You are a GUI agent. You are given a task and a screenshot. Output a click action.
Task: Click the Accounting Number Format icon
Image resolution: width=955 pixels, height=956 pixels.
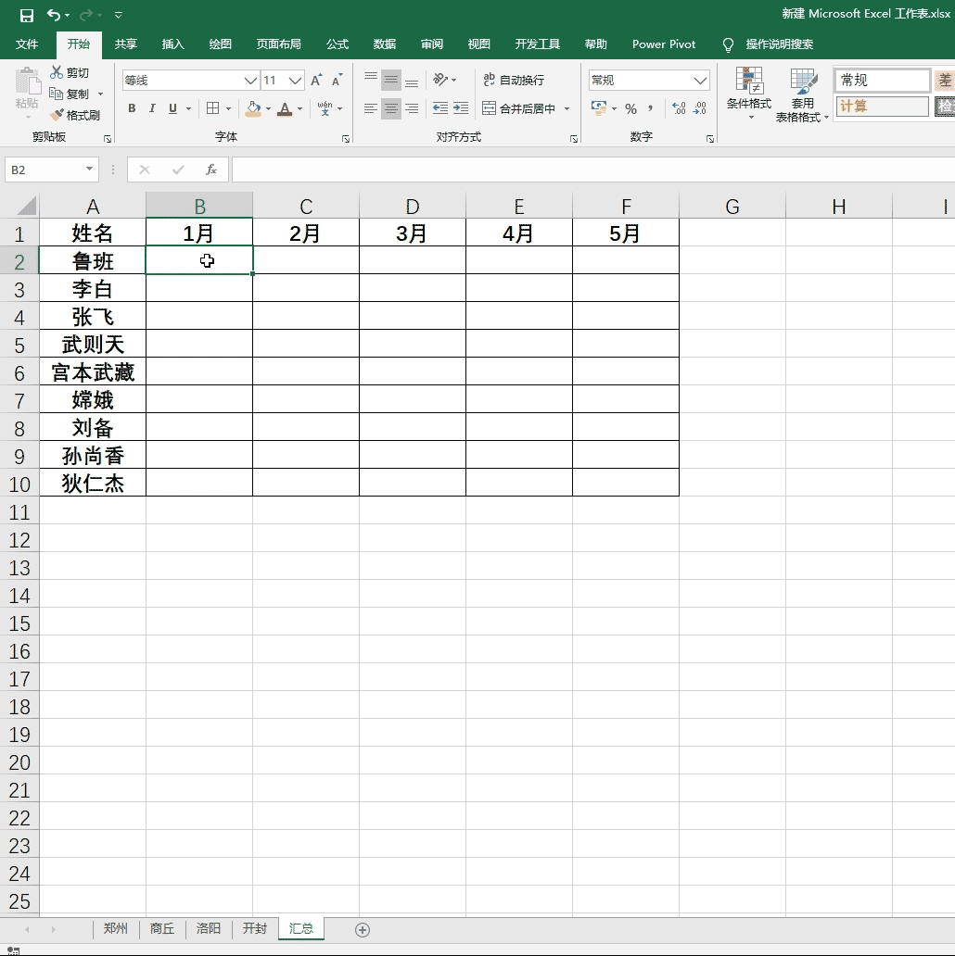[599, 108]
